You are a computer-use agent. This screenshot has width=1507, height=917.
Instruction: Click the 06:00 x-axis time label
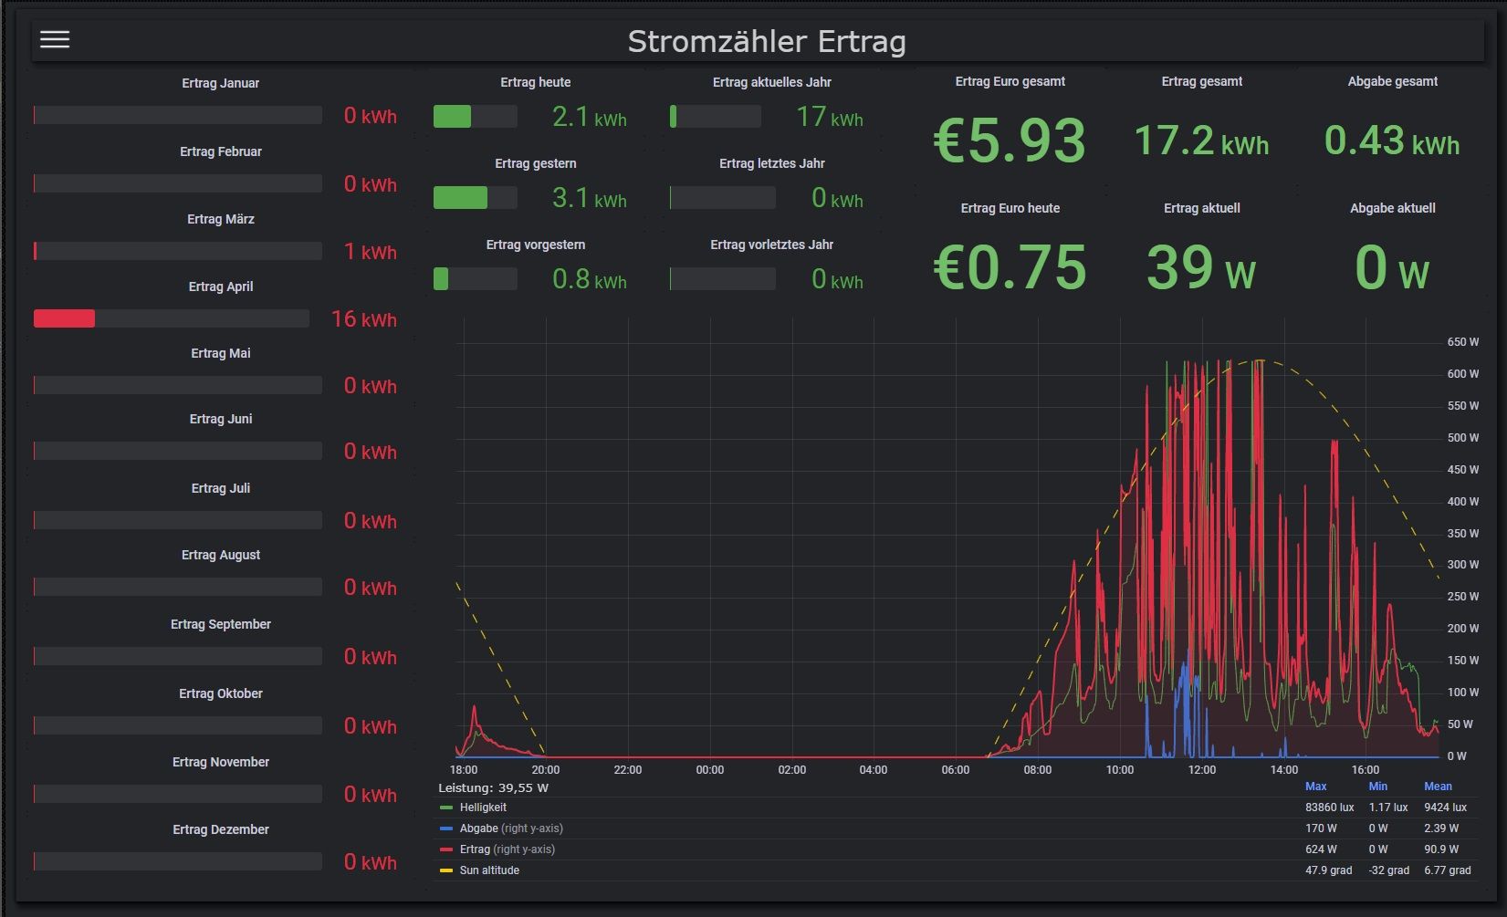956,770
